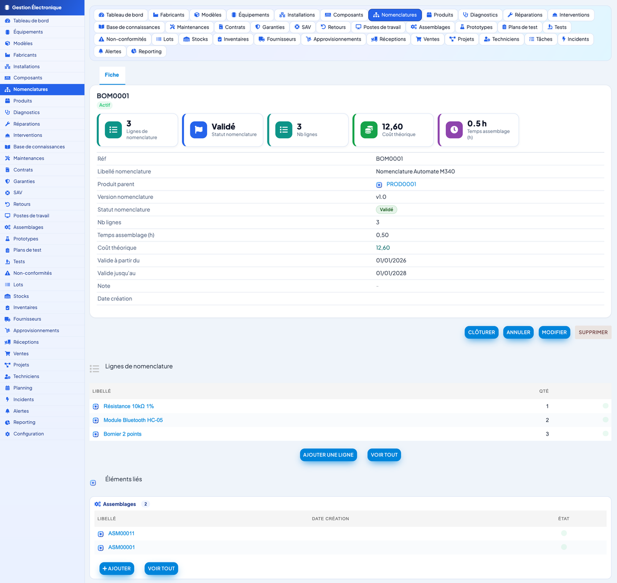Viewport: 617px width, 583px height.
Task: Click the Équipements sidebar icon
Action: (x=7, y=32)
